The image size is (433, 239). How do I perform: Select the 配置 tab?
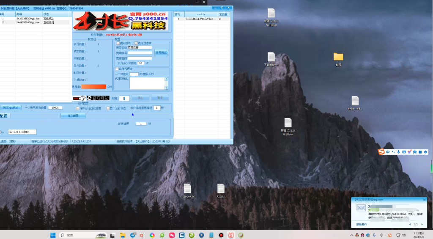coord(4,115)
